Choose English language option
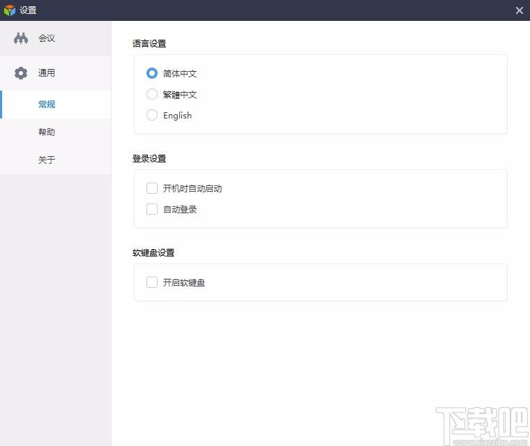This screenshot has height=446, width=530. [152, 115]
